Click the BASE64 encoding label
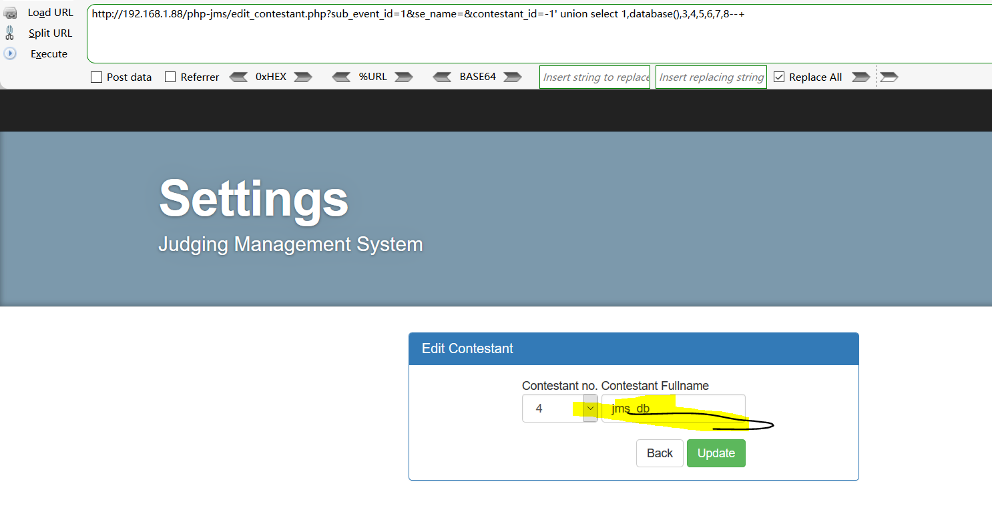 click(477, 77)
